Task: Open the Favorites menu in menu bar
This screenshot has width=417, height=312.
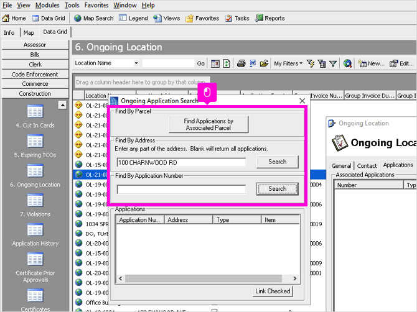Action: tap(96, 6)
